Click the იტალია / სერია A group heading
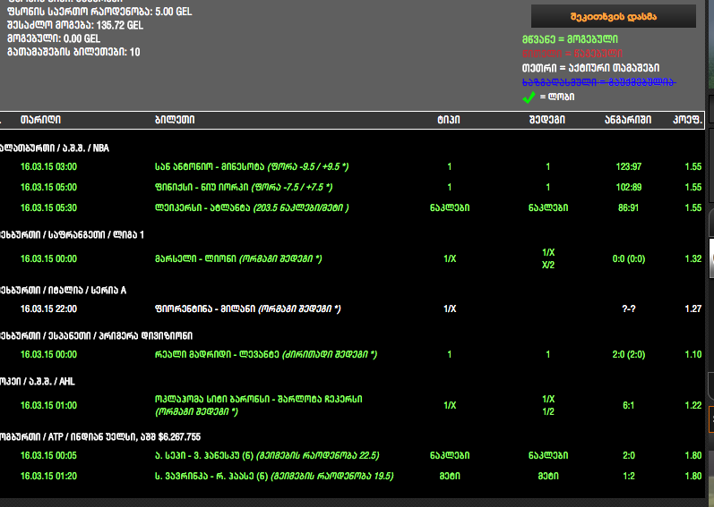 tap(64, 291)
